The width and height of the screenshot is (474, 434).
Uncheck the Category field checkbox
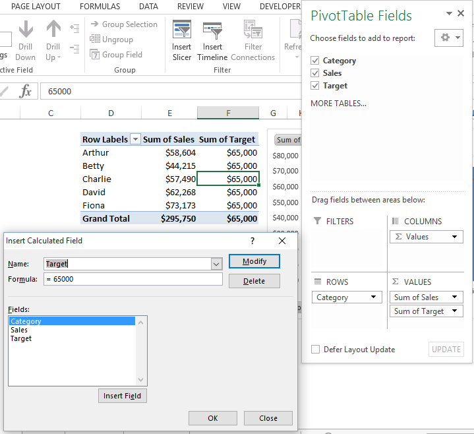315,61
